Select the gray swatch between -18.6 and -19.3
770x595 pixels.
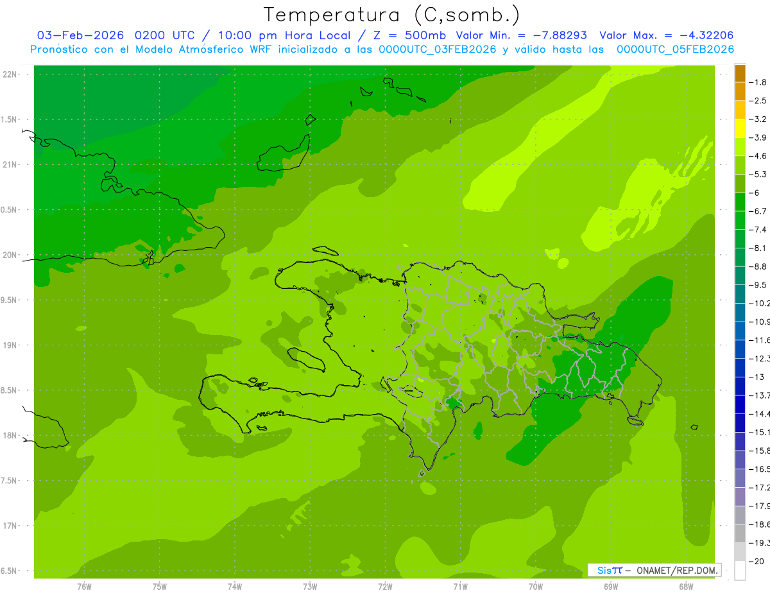[740, 533]
